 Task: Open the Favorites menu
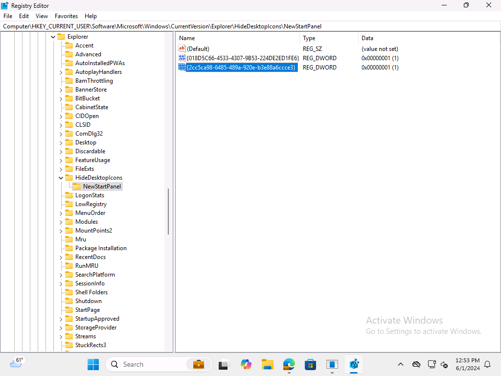tap(66, 16)
